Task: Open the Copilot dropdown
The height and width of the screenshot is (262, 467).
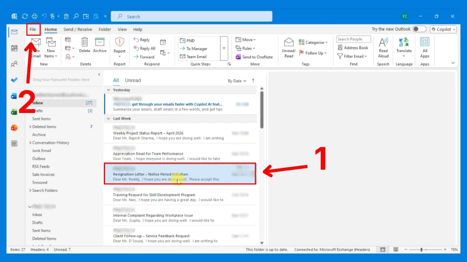Action: (443, 29)
